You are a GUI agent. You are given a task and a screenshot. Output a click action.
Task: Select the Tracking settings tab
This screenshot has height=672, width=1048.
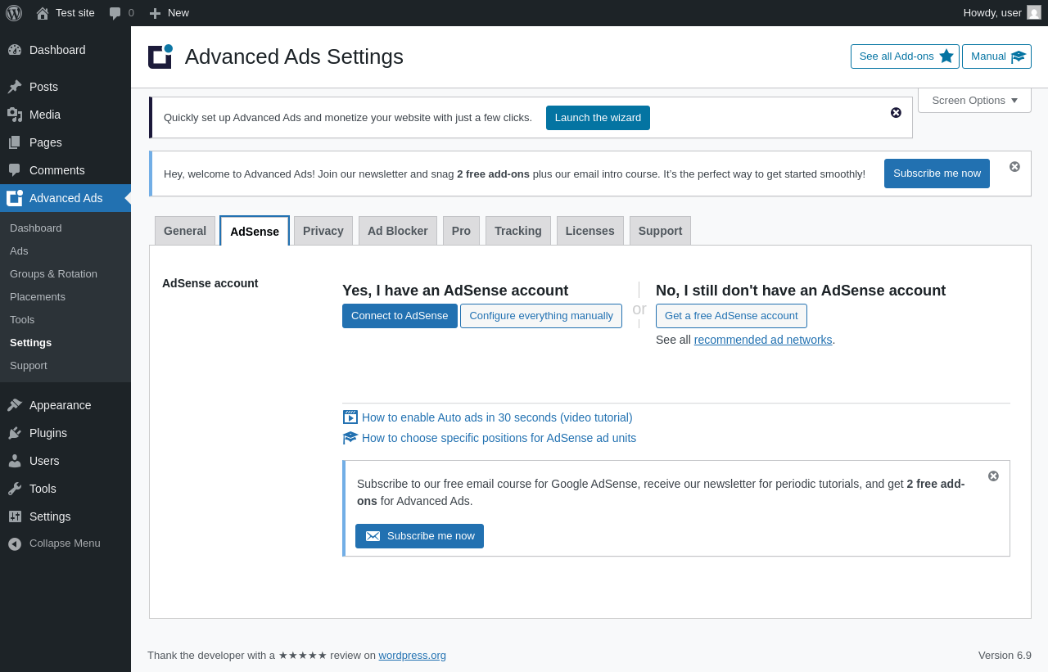(x=518, y=231)
